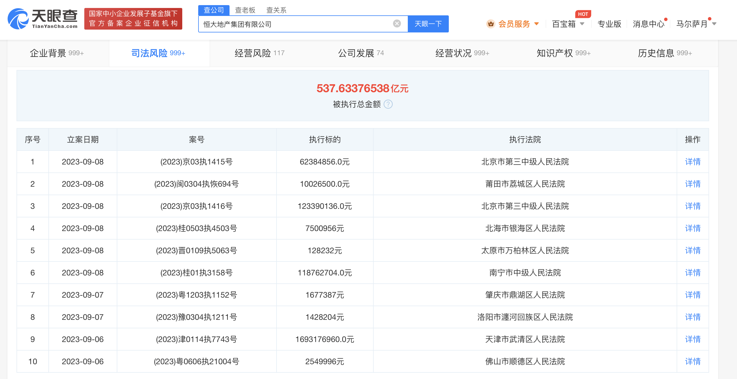This screenshot has width=737, height=379.
Task: View 详情 for case (2023)桂01执3158号
Action: (693, 273)
